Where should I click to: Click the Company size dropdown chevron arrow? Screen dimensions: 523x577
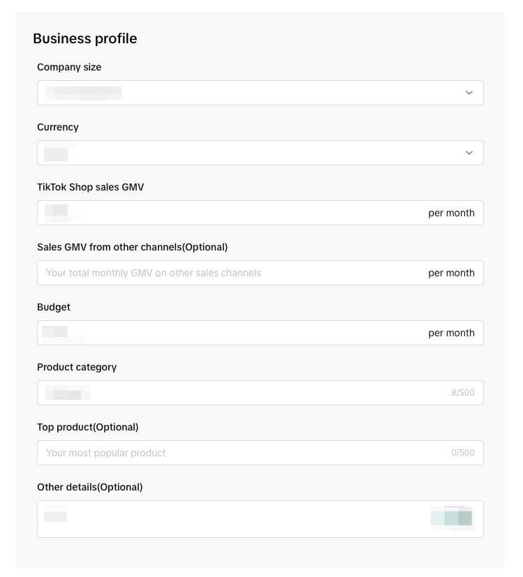pyautogui.click(x=469, y=93)
